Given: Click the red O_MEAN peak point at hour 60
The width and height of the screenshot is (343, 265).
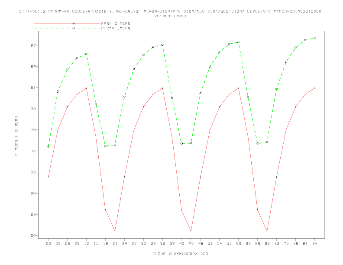Looking at the screenshot, I should click(x=239, y=88).
